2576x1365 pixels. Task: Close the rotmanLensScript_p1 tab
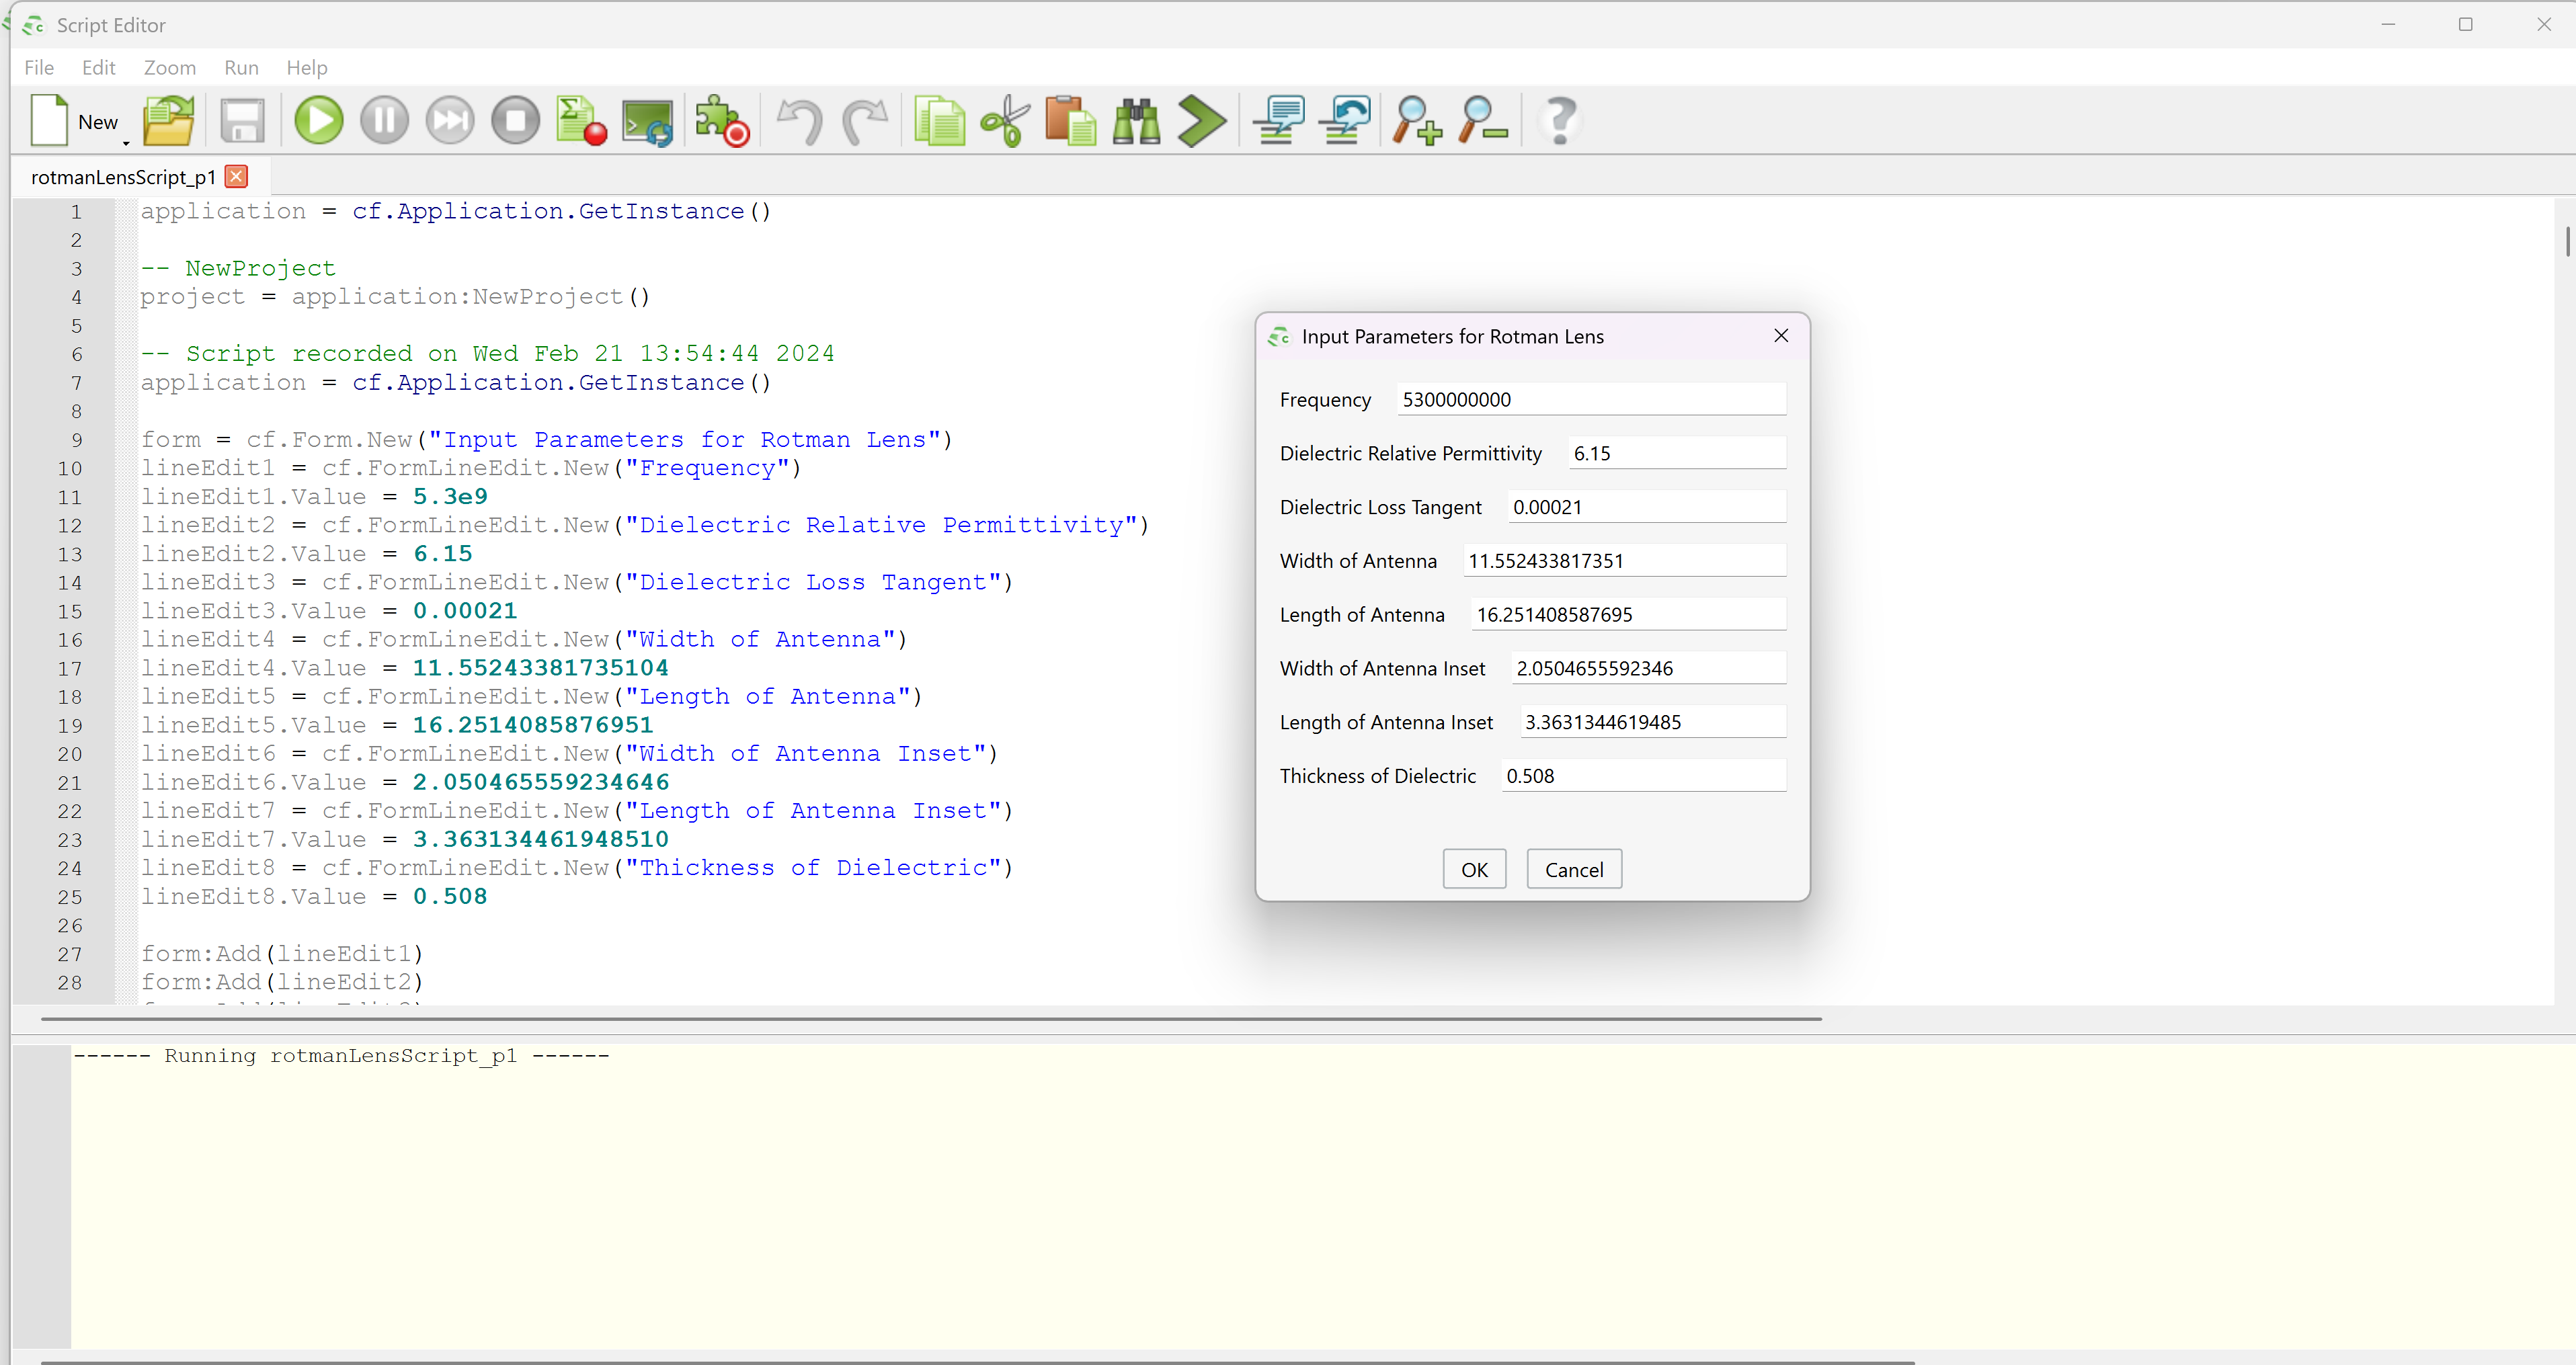(x=236, y=176)
